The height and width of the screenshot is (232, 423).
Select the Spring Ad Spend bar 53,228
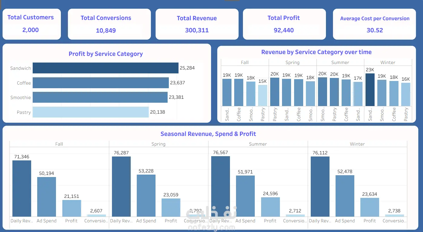click(146, 195)
